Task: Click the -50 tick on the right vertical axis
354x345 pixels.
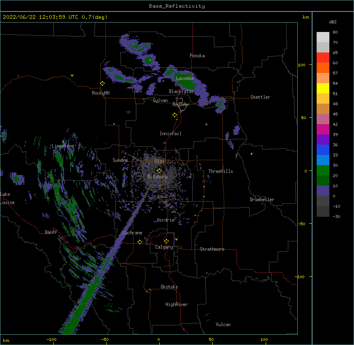Action: pyautogui.click(x=301, y=224)
